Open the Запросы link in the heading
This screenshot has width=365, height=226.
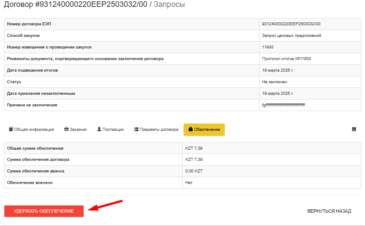[x=169, y=5]
